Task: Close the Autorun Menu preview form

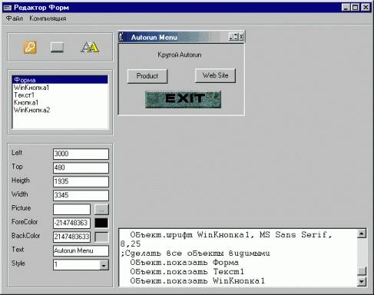Action: tap(241, 37)
